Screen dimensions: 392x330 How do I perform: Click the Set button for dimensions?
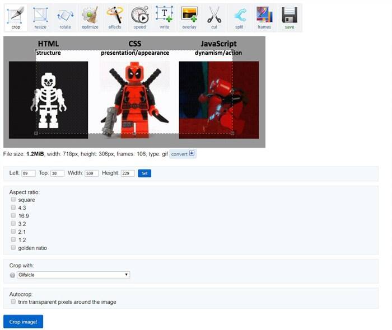point(144,173)
